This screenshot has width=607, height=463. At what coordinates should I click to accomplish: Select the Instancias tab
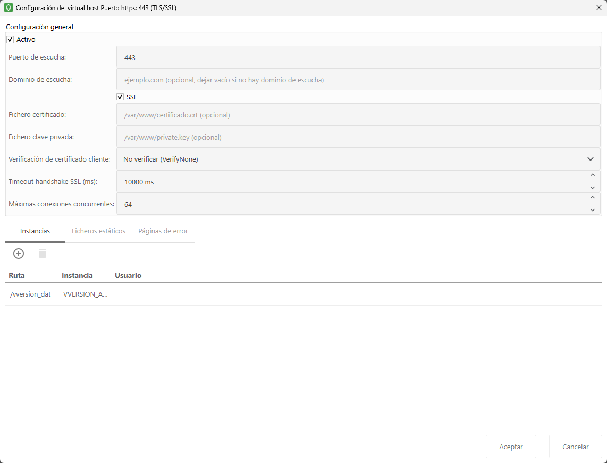tap(35, 231)
